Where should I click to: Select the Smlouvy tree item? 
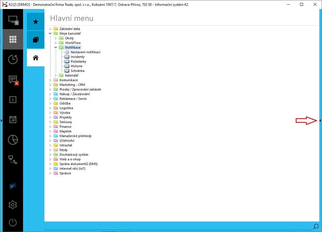[66, 122]
